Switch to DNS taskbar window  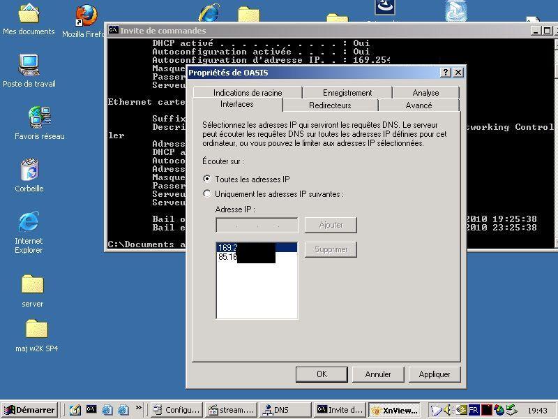[x=285, y=410]
